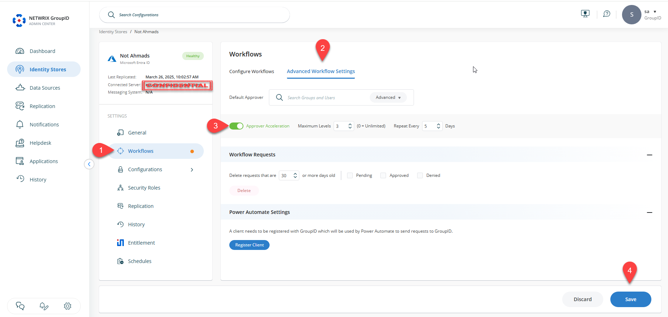
Task: Open the chat bubbles icon in the sidebar footer
Action: (x=20, y=306)
